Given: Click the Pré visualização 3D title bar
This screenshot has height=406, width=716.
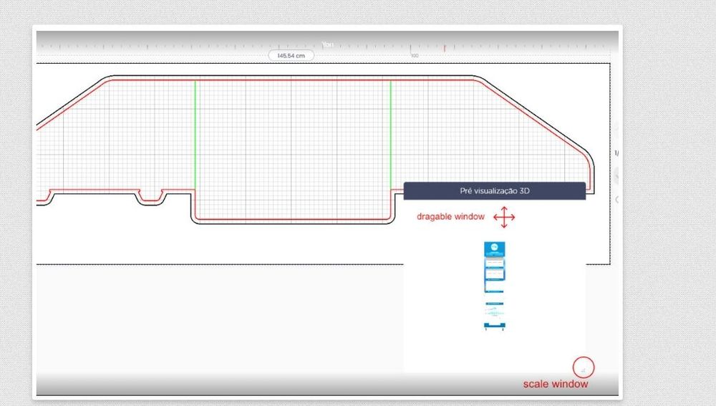Looking at the screenshot, I should 494,191.
